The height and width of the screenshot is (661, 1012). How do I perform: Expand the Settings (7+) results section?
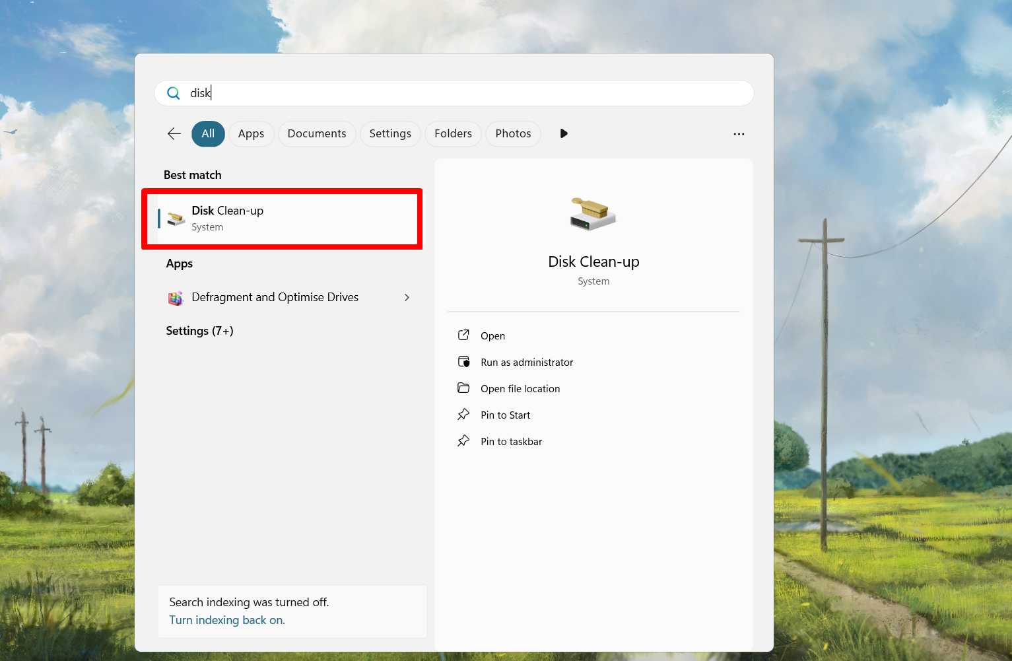(x=199, y=331)
